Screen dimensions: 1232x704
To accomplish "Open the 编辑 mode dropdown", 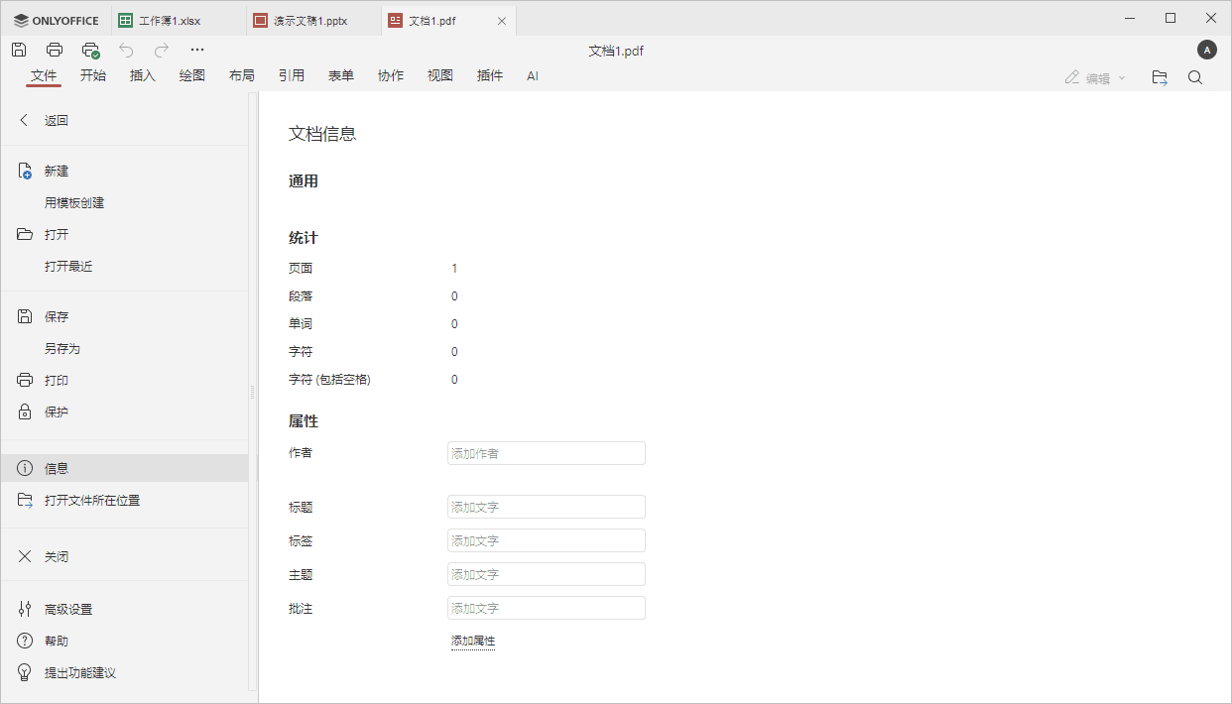I will coord(1094,76).
